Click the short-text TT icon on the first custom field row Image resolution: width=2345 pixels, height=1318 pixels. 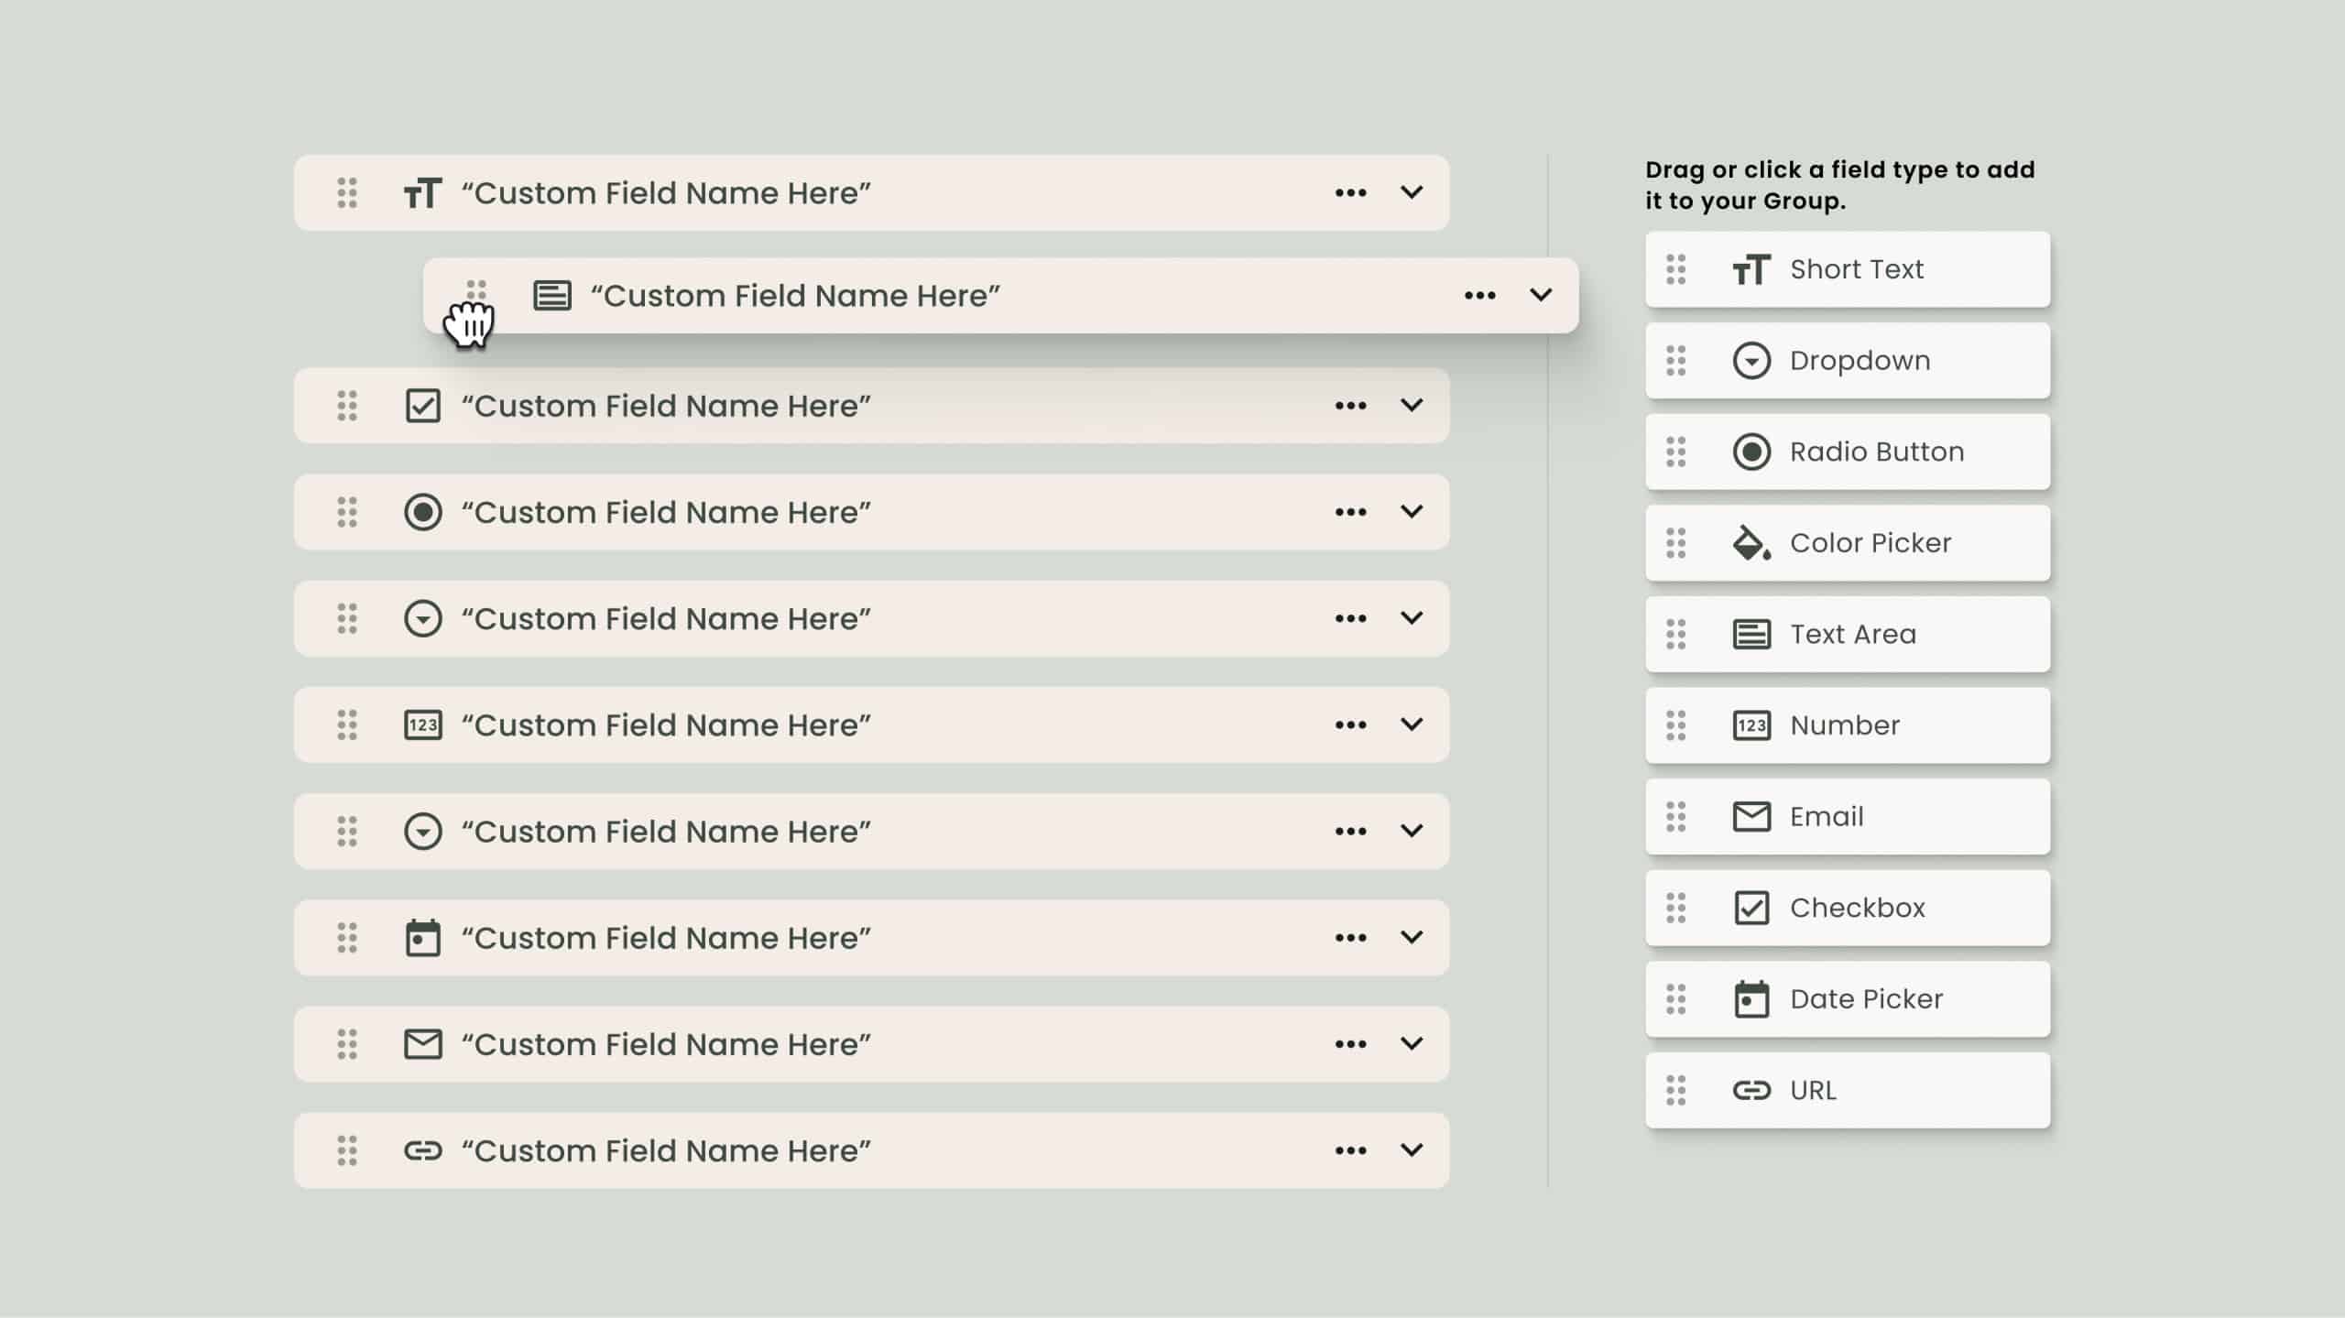[x=422, y=193]
